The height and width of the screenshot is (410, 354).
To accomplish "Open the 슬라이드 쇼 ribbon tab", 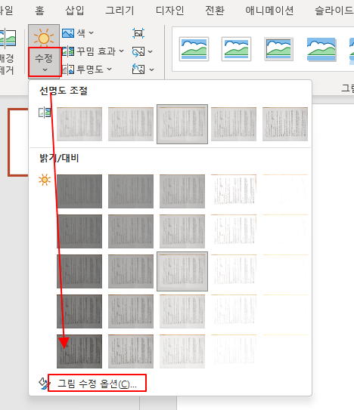I will tap(334, 11).
